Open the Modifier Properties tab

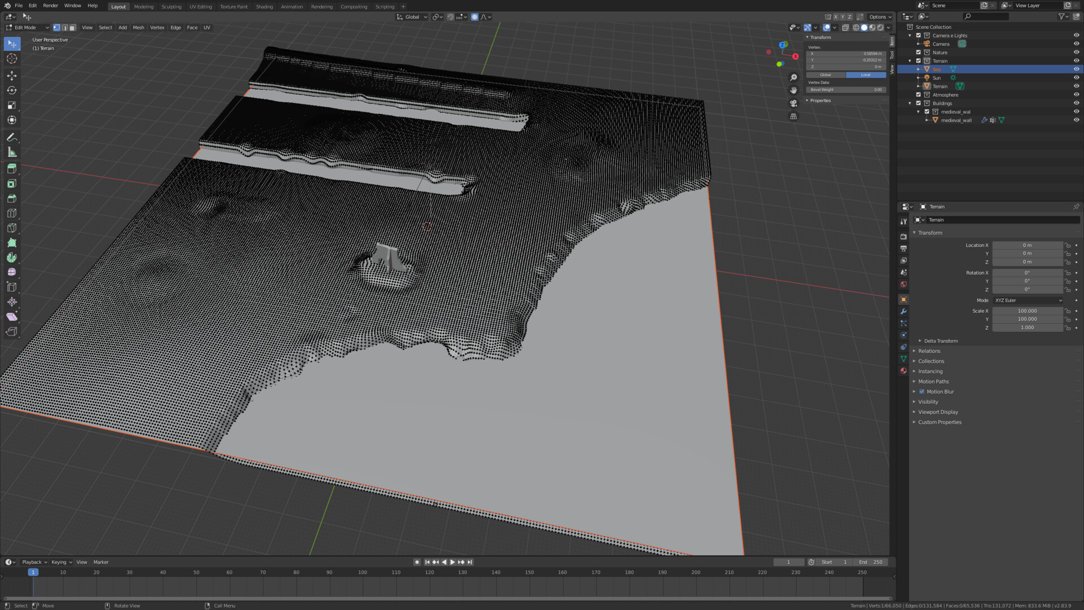[903, 311]
